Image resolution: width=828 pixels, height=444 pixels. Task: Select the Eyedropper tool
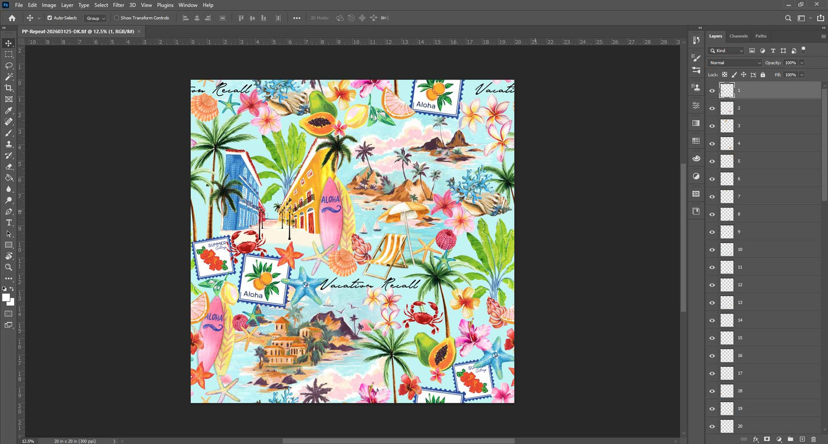[9, 110]
